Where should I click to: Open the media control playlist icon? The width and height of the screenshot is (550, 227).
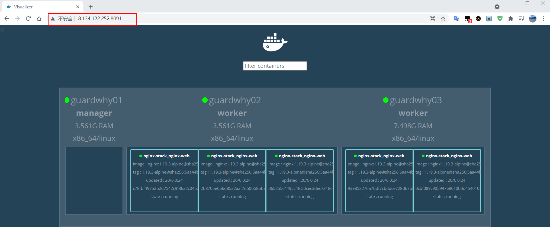(x=522, y=18)
